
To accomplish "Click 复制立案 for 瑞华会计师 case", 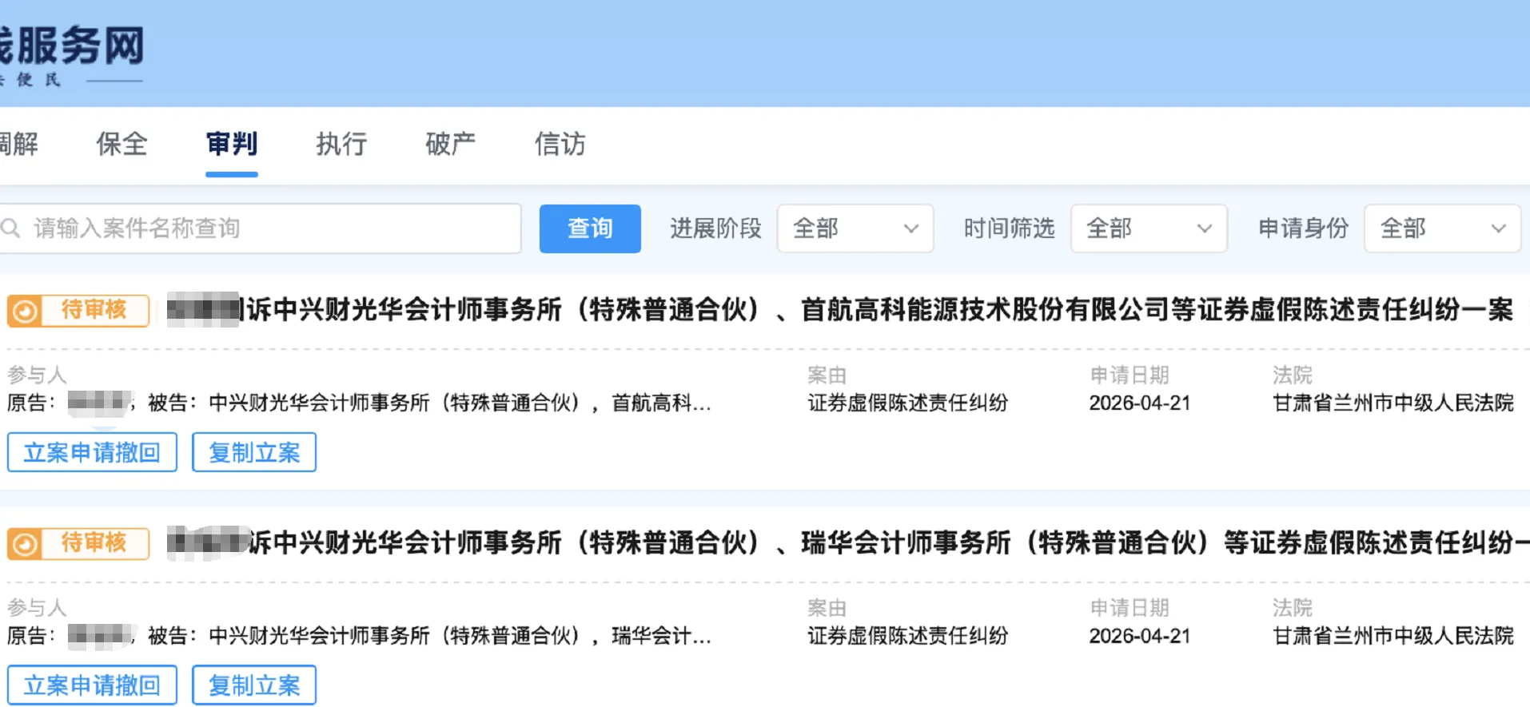I will (x=254, y=685).
